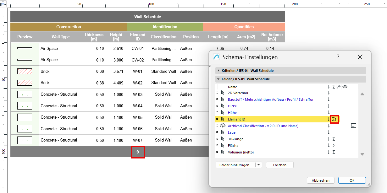This screenshot has height=193, width=387.
Task: Click the Air Space preview in CW-02 row
Action: (x=25, y=60)
